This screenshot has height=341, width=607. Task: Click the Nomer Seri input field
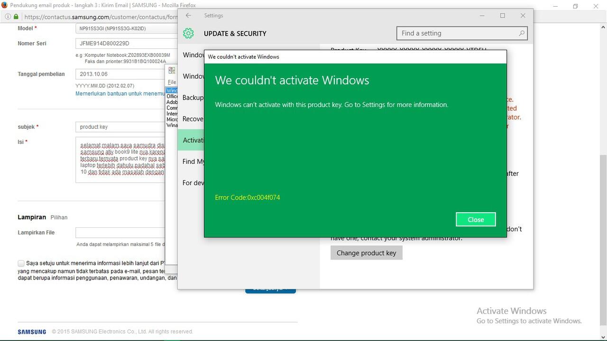coord(127,44)
